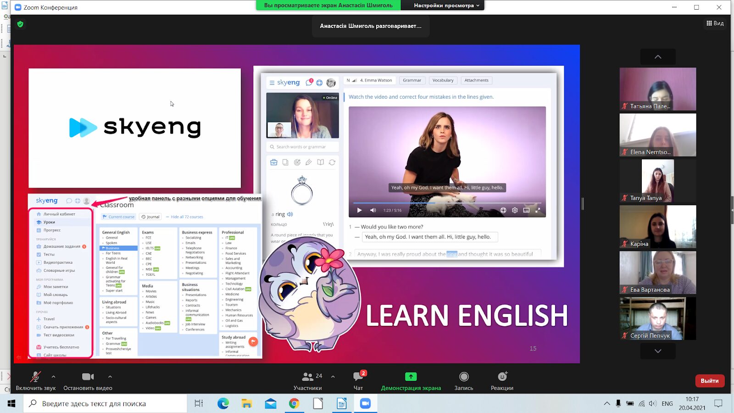Open Домашние задания in sidebar
734x413 pixels.
pos(62,246)
